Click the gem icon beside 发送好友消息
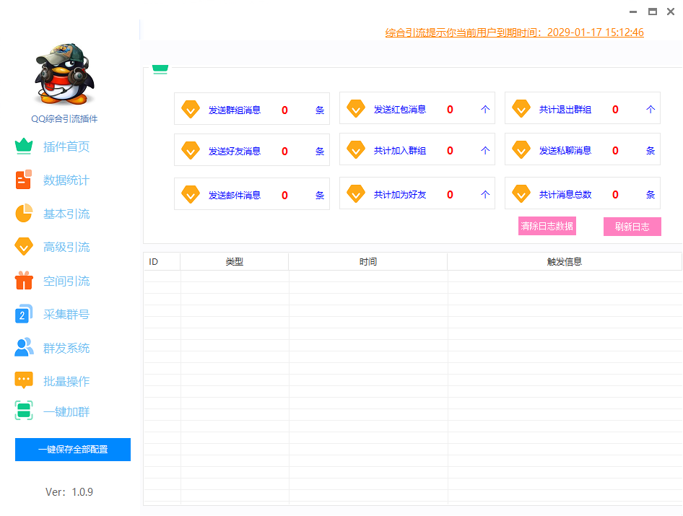 [x=191, y=151]
